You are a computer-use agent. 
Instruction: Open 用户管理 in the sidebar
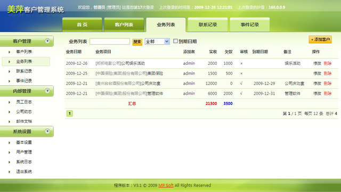[24, 152]
